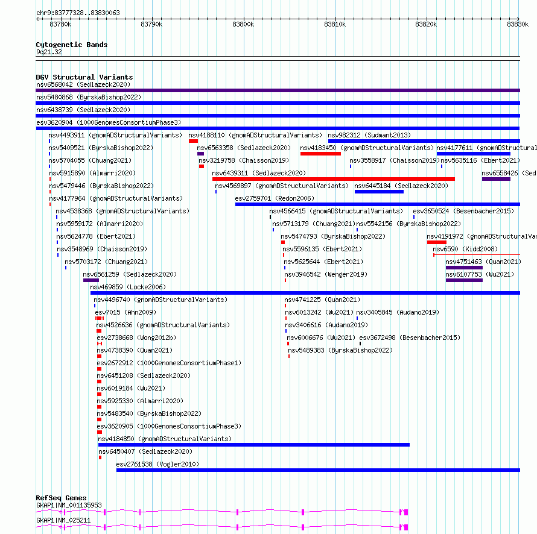Click the long red bar under nsv6439311
This screenshot has height=534, width=537.
[x=334, y=179]
